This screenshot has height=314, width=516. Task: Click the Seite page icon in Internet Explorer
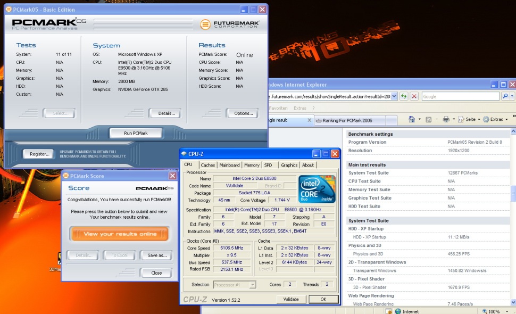[x=461, y=119]
